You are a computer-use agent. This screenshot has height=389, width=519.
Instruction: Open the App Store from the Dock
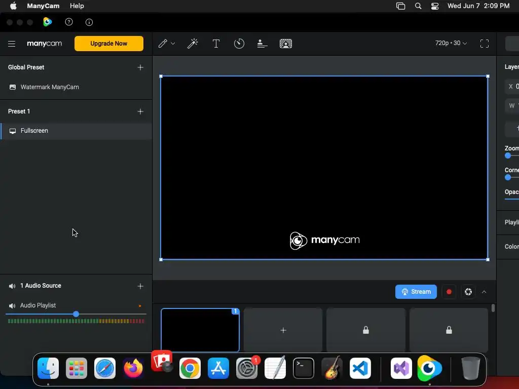[x=218, y=368]
